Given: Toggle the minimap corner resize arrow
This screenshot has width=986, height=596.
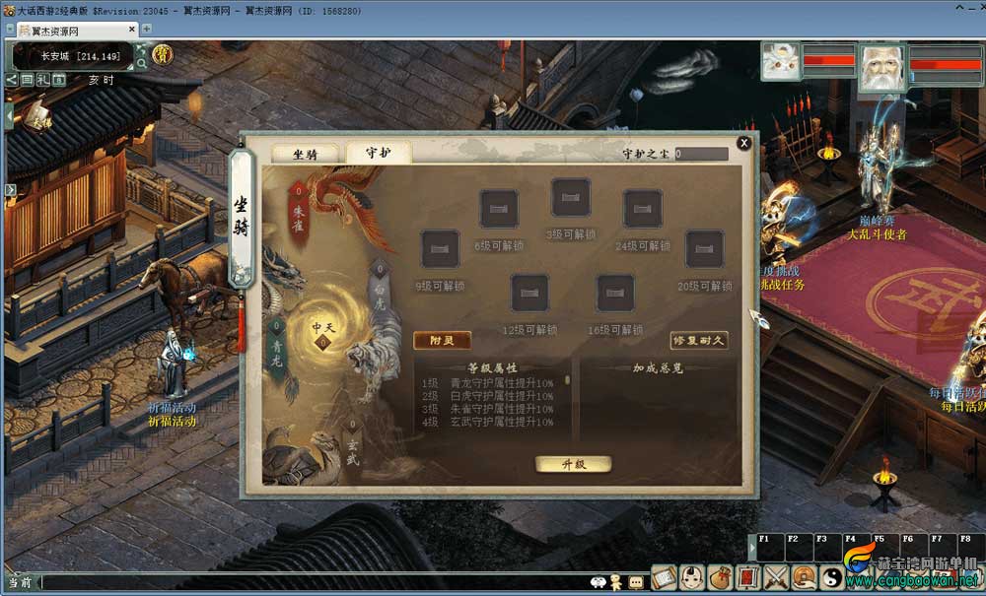Looking at the screenshot, I should [131, 65].
